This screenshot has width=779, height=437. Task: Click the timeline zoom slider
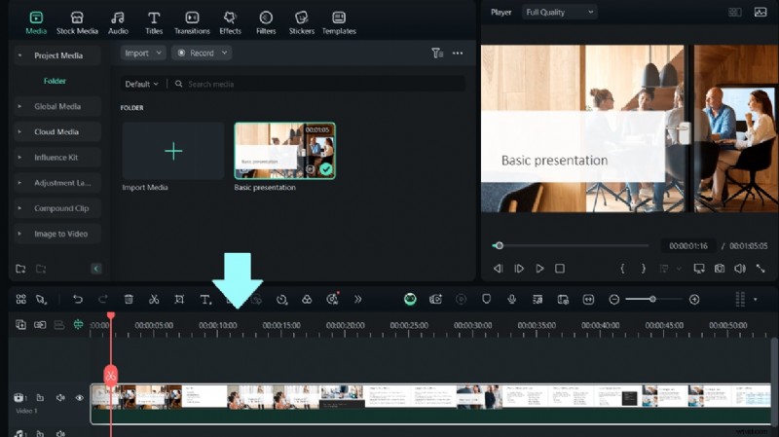tap(653, 299)
